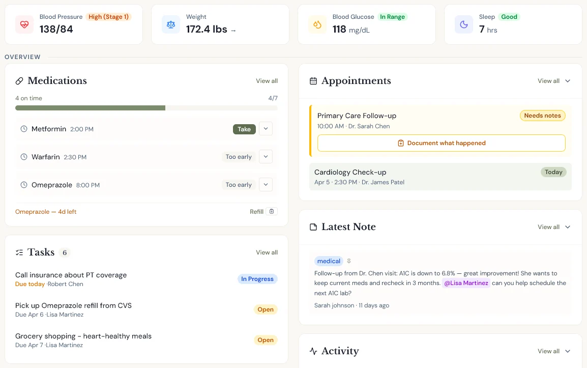Click the refill clipboard icon

point(272,211)
